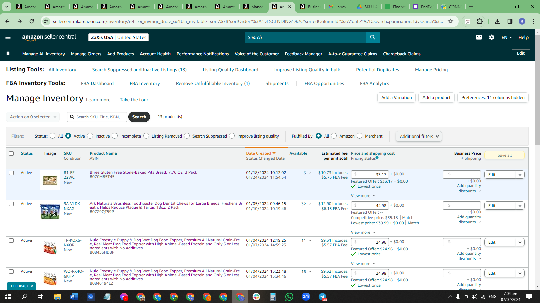Select the Incomplete status radio button
This screenshot has height=303, width=540.
(115, 136)
